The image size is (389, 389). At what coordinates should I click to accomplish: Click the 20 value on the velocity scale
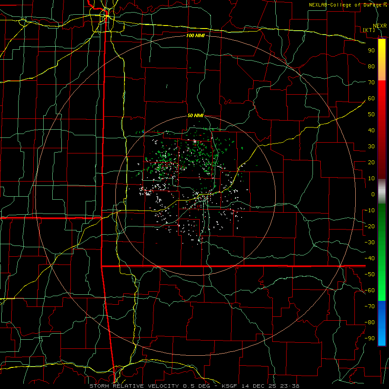tap(371, 163)
